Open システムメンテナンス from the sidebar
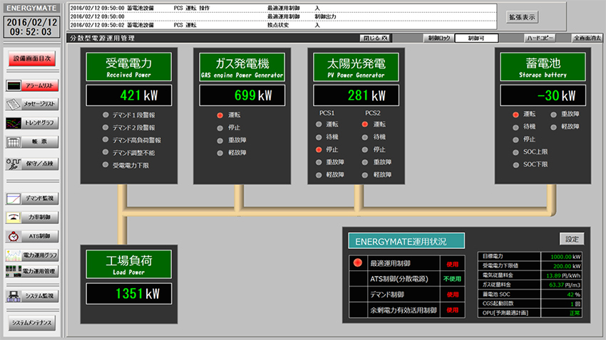The image size is (606, 340). (32, 323)
